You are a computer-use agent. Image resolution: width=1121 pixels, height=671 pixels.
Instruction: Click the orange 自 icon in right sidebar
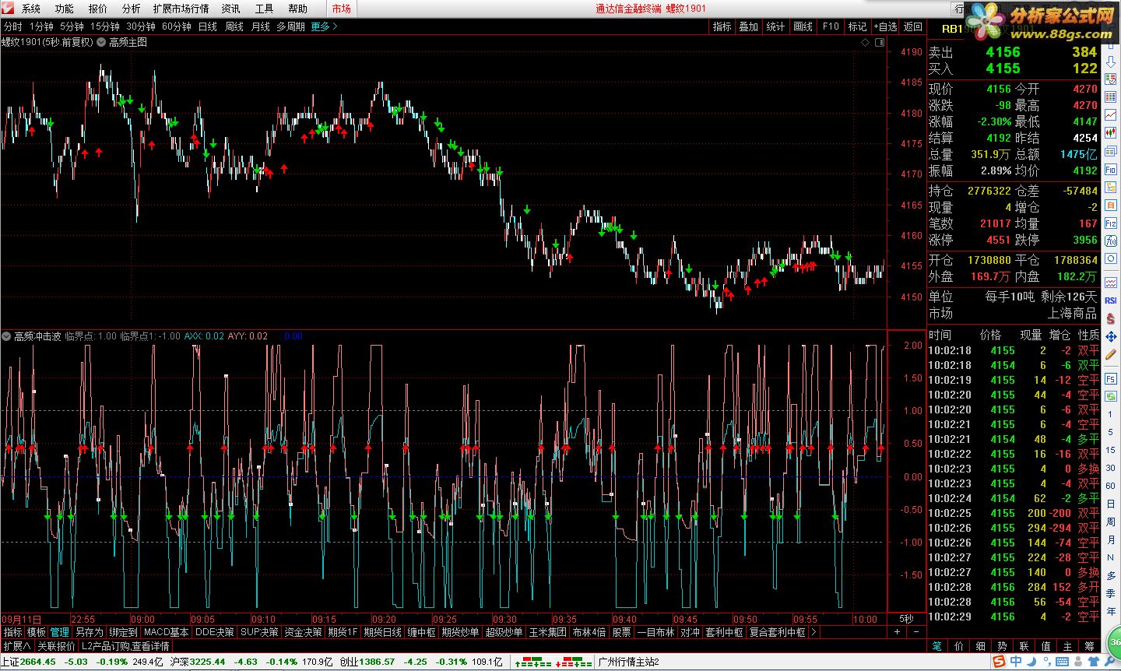click(1111, 205)
